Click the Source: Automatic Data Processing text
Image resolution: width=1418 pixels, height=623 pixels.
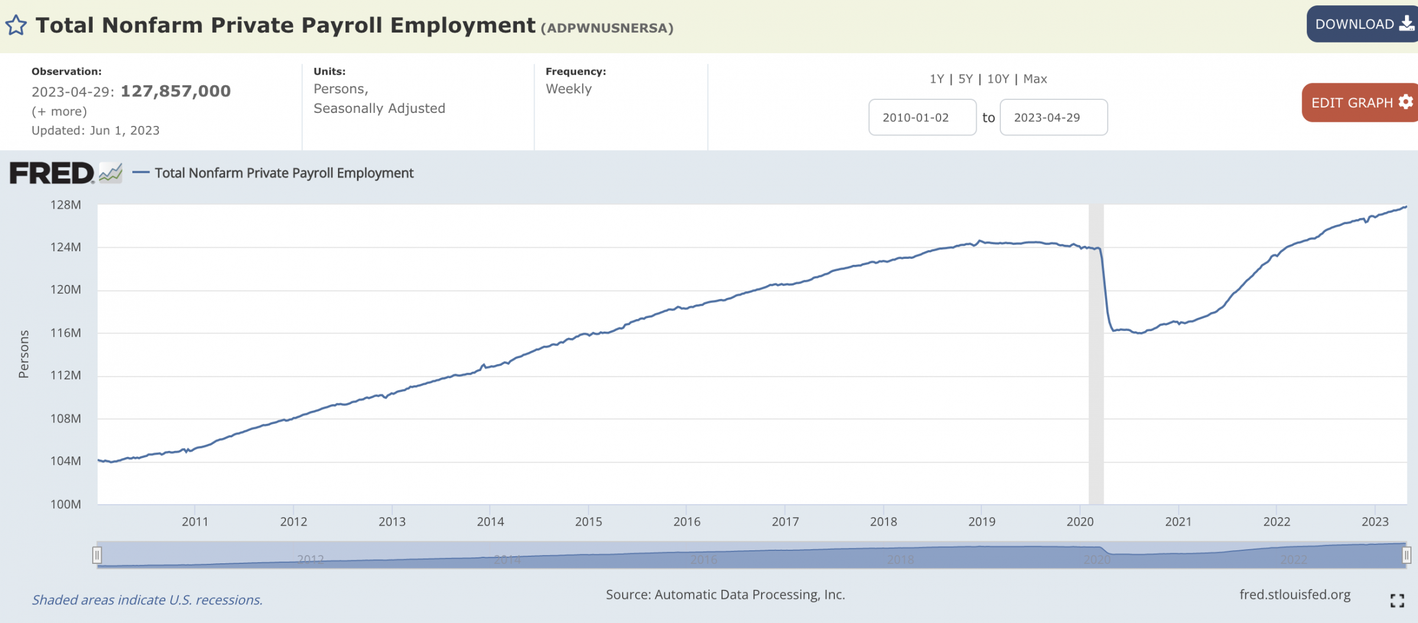pos(725,595)
